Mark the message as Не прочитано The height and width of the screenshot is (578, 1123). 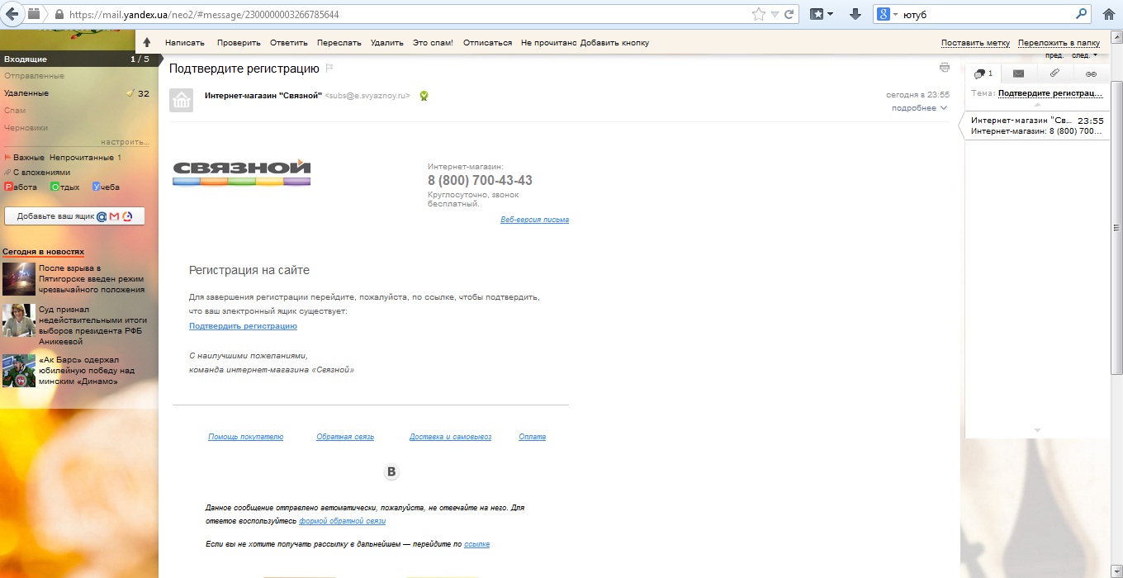(x=549, y=42)
